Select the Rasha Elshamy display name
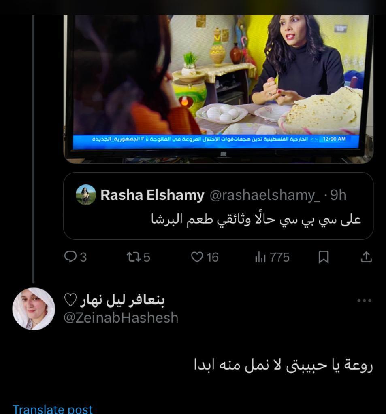The image size is (386, 414). [x=152, y=195]
